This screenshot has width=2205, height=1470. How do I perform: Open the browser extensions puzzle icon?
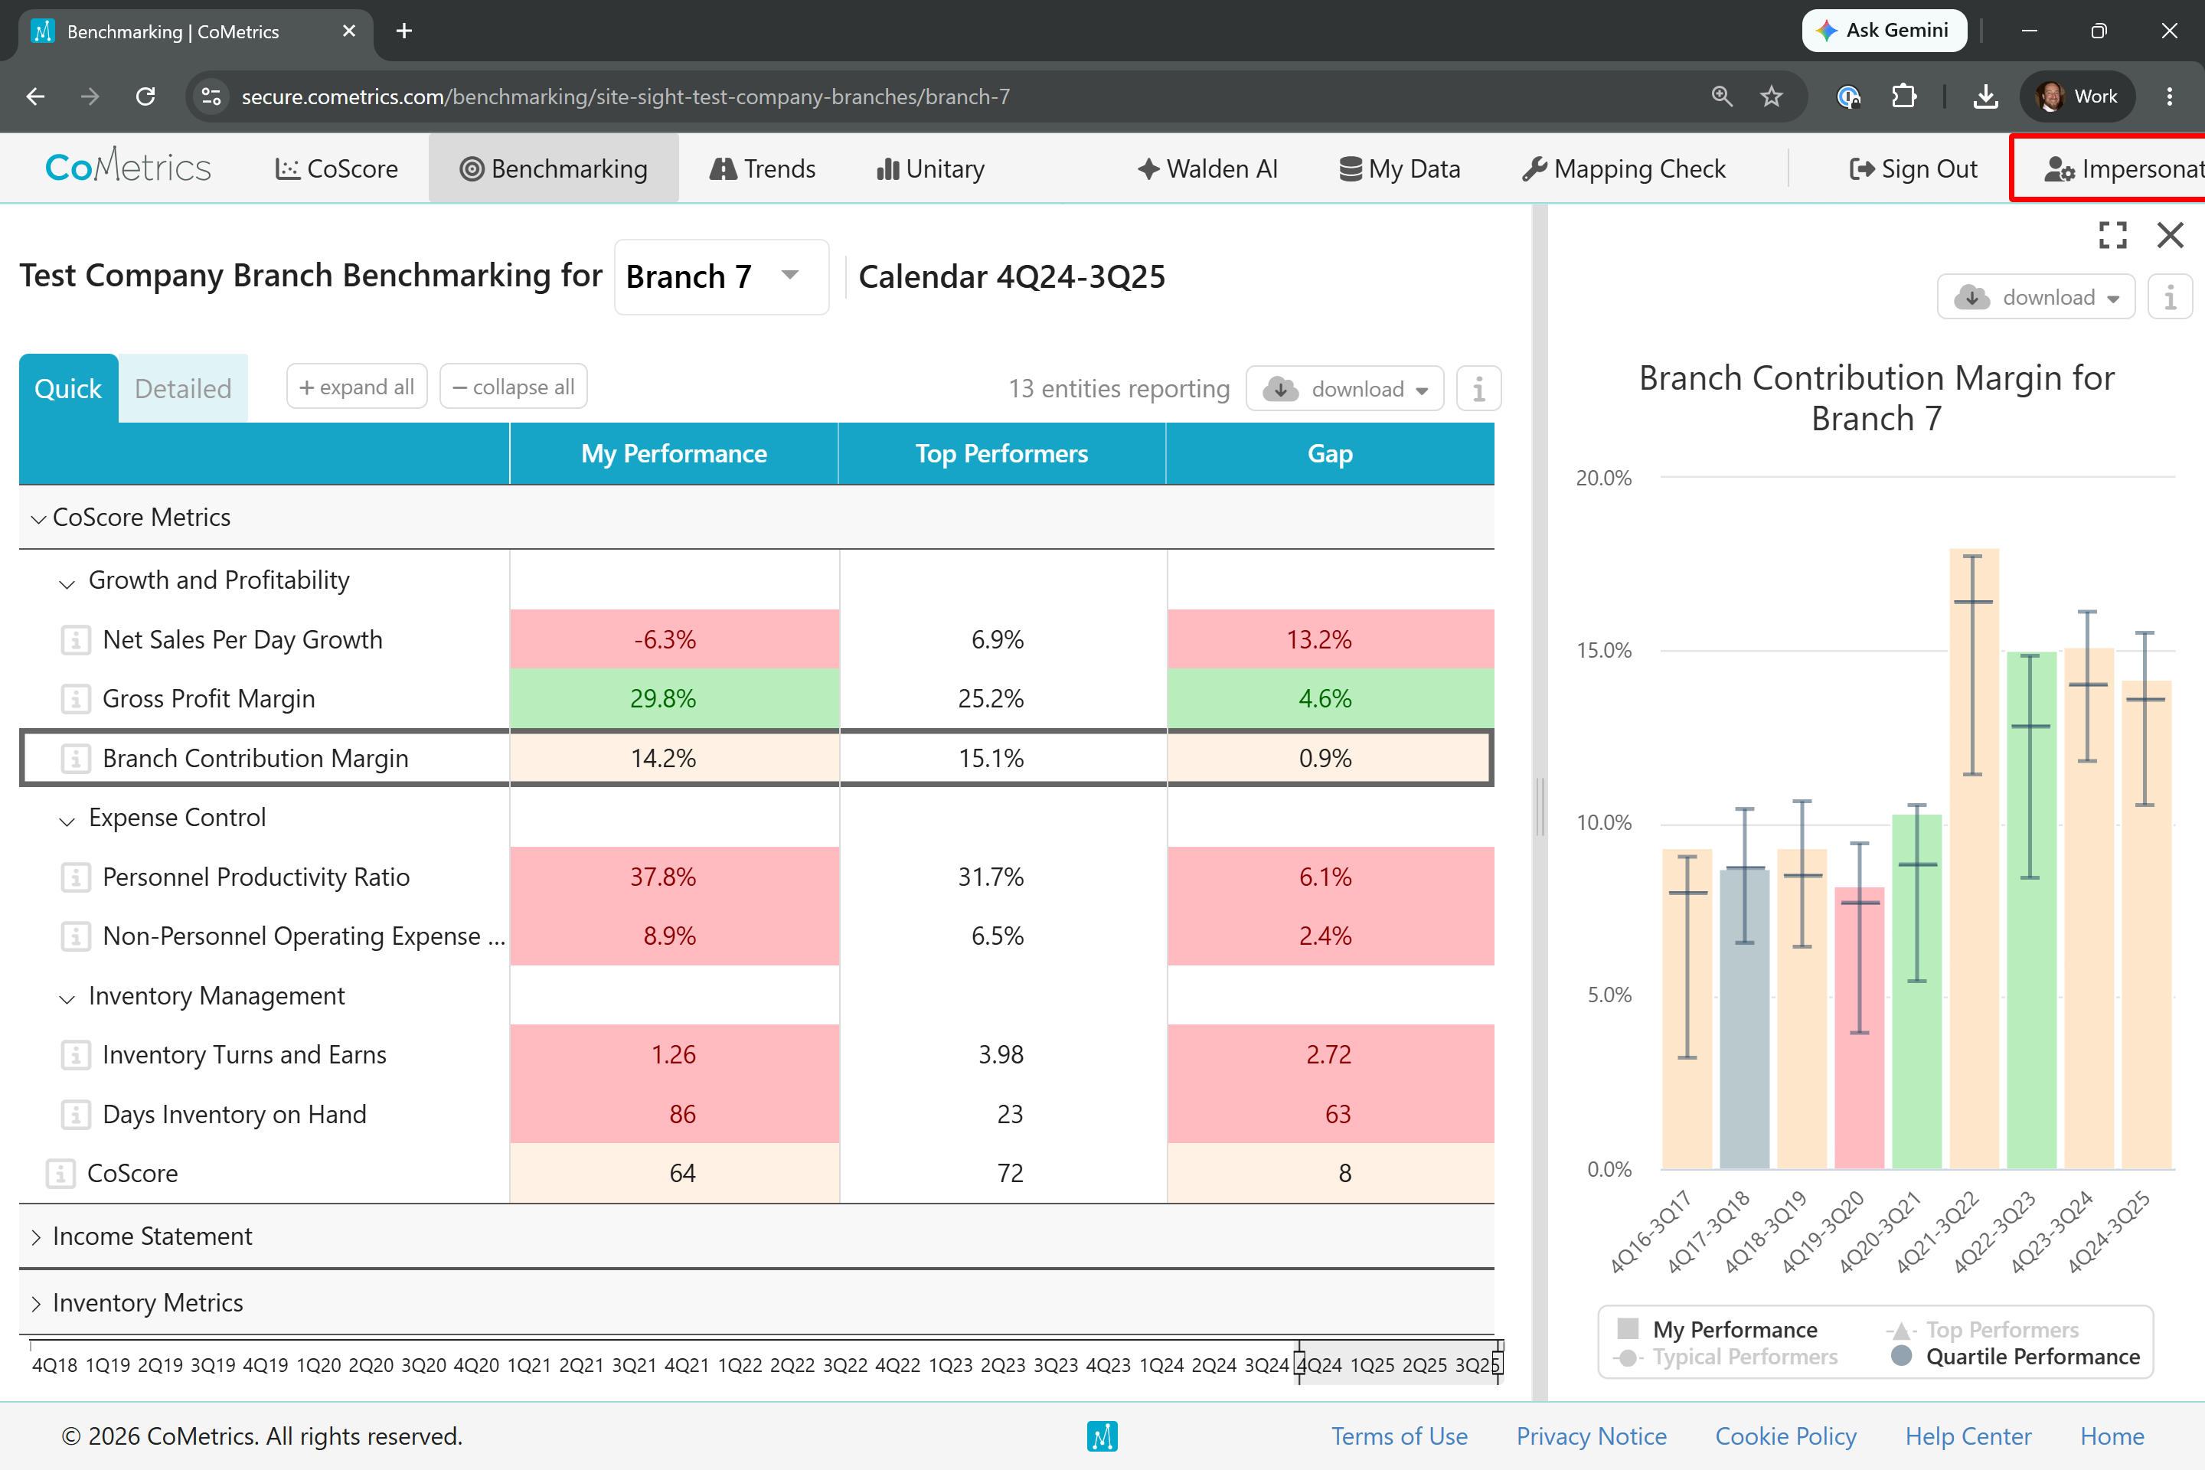click(1903, 96)
